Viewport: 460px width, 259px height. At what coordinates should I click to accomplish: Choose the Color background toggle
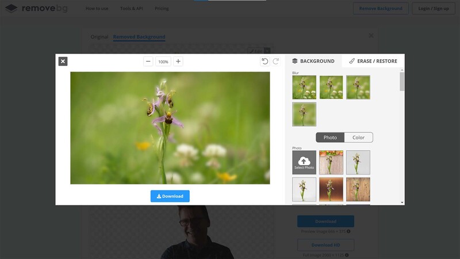click(358, 138)
